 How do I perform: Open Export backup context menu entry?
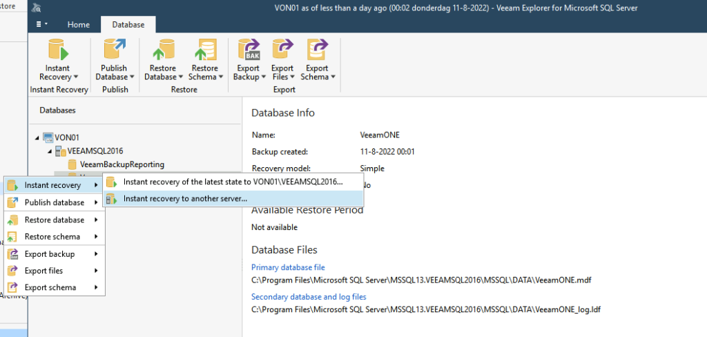click(49, 254)
